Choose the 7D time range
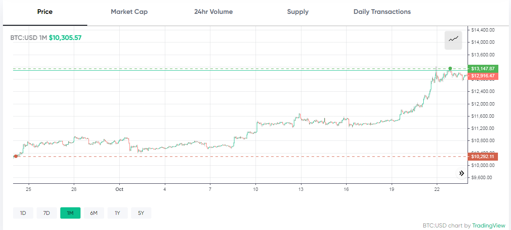511x230 pixels. [x=47, y=213]
